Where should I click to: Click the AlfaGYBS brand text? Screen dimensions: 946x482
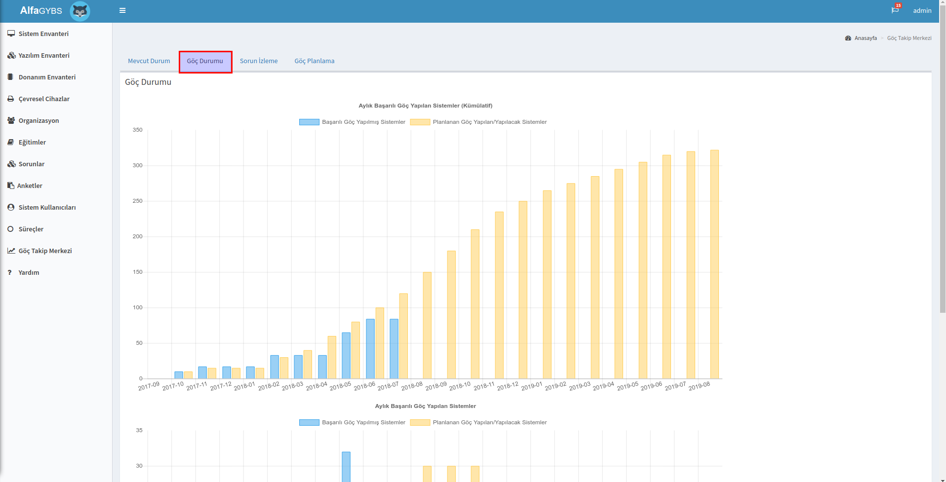tap(41, 10)
